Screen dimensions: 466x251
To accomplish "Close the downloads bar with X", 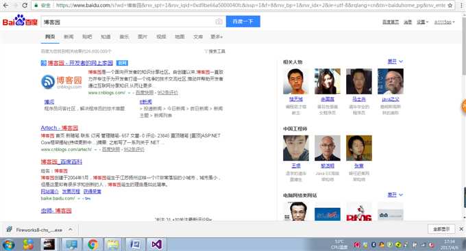I will click(x=461, y=229).
